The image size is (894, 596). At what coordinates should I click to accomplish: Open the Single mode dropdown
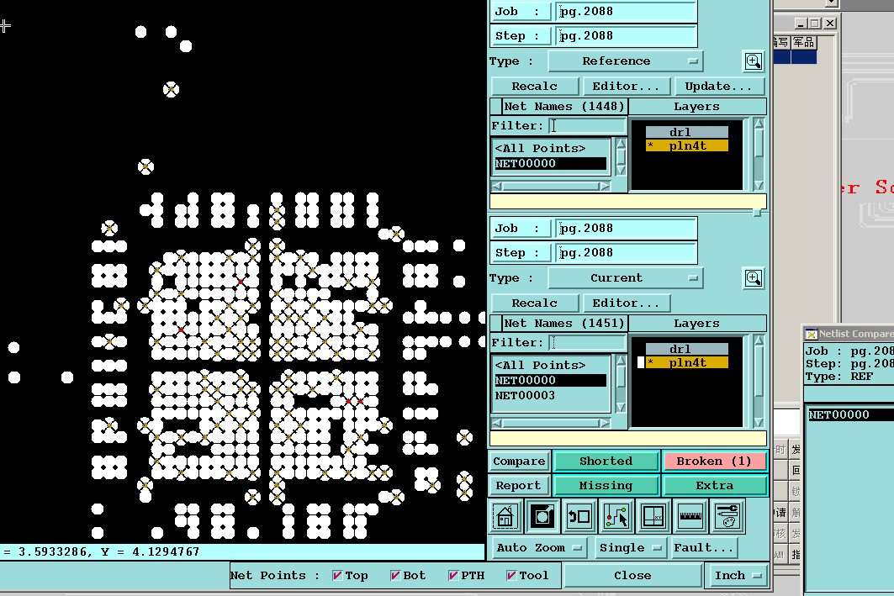631,547
